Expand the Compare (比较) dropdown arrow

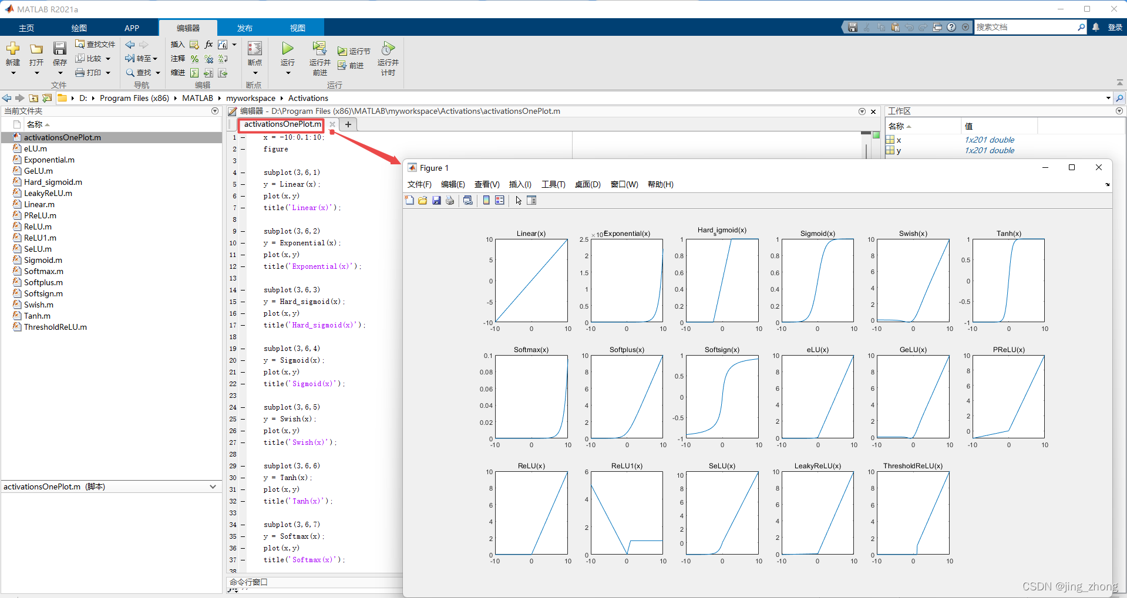tap(108, 59)
